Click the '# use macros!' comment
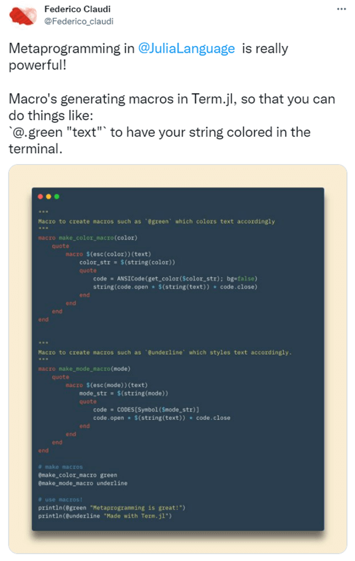355x561 pixels. [61, 500]
